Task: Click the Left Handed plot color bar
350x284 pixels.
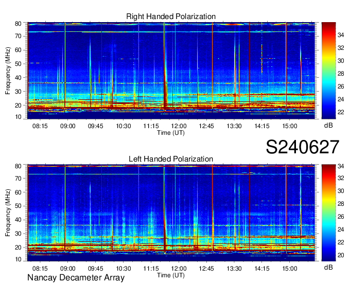Action: point(328,213)
